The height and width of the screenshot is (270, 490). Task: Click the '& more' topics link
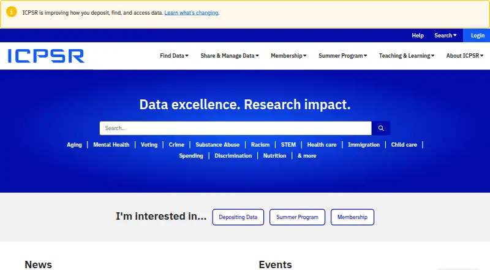307,156
